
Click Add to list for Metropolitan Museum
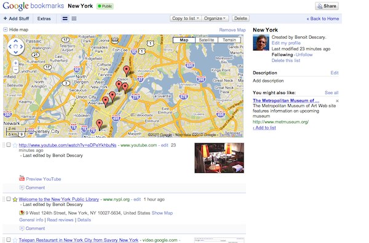click(x=264, y=128)
